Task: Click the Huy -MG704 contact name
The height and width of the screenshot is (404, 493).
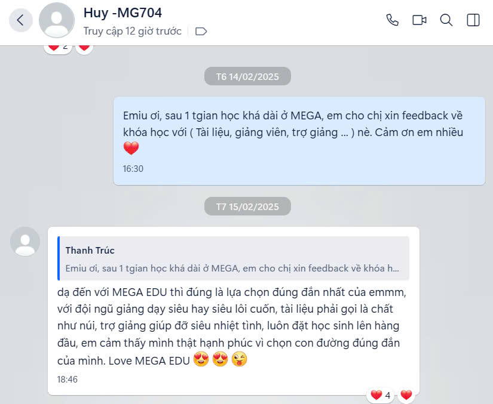Action: click(123, 13)
